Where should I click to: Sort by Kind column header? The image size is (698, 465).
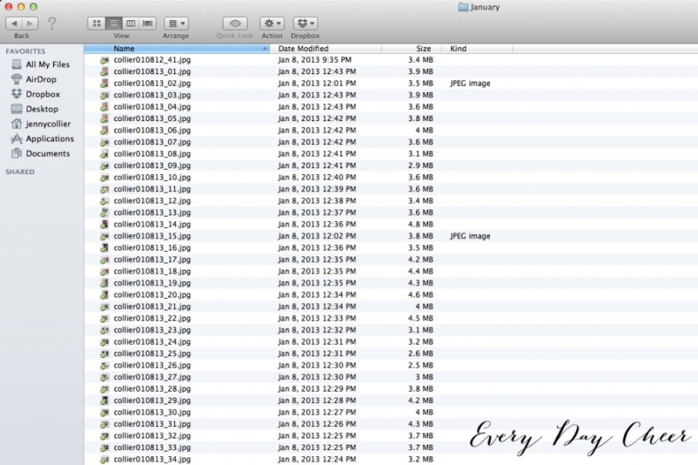pos(477,49)
